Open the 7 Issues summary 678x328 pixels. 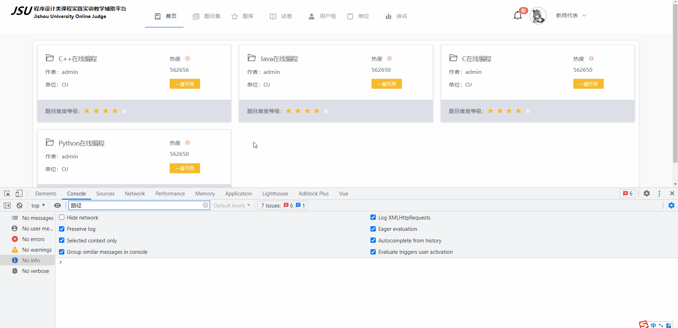pos(283,205)
